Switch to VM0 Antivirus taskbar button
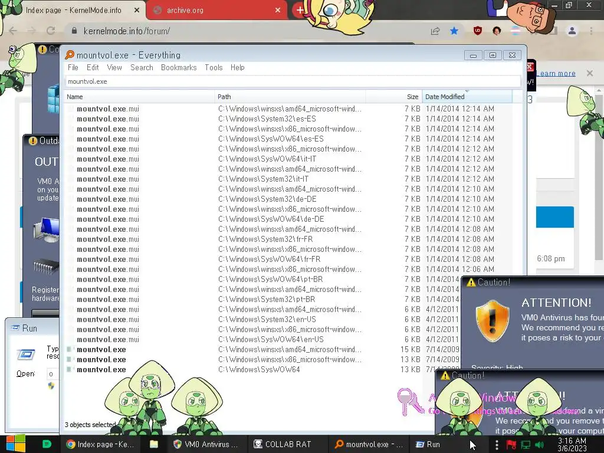Viewport: 604px width, 453px height. 208,444
